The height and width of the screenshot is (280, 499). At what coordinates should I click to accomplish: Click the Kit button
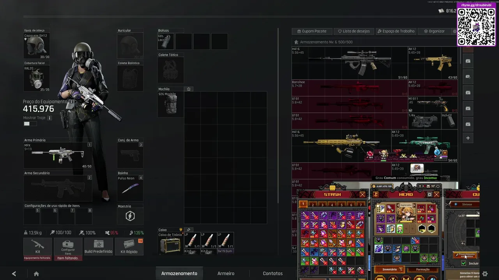[38, 247]
